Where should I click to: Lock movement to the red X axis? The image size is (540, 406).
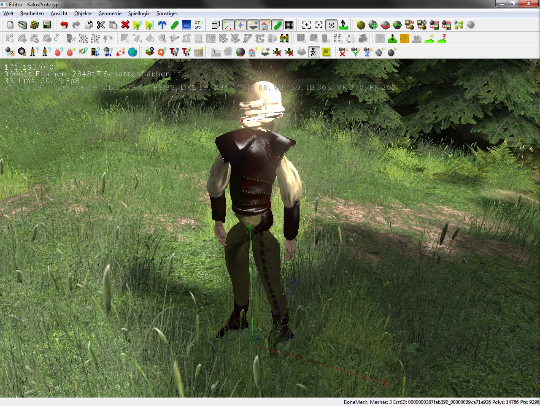[x=343, y=52]
